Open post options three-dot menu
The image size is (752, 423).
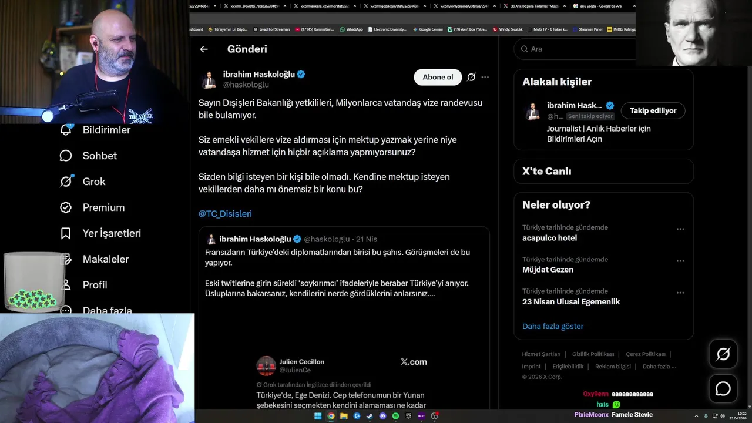(485, 77)
